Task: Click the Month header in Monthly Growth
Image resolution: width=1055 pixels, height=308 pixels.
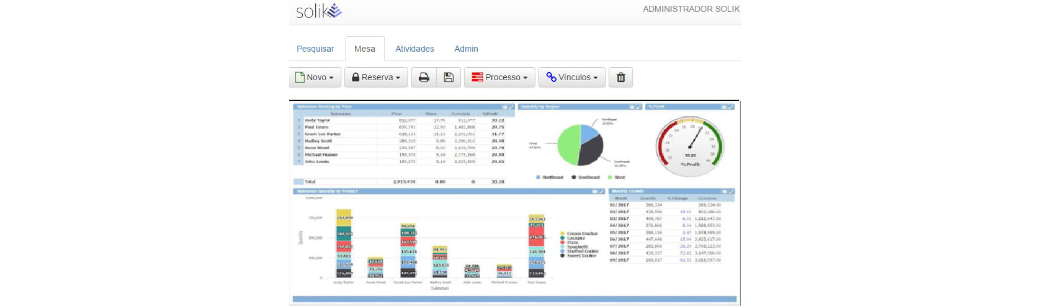Action: (x=621, y=198)
